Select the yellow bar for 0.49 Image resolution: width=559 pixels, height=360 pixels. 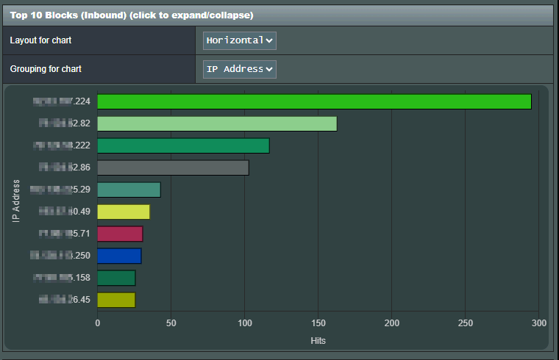(124, 212)
